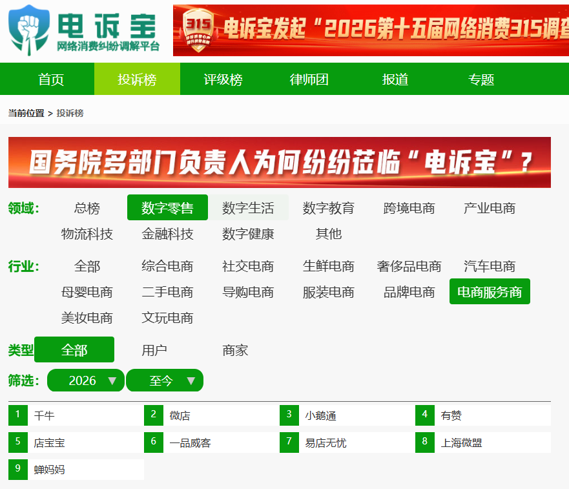Filter by 服装电商 industry
The height and width of the screenshot is (489, 569).
pos(329,292)
